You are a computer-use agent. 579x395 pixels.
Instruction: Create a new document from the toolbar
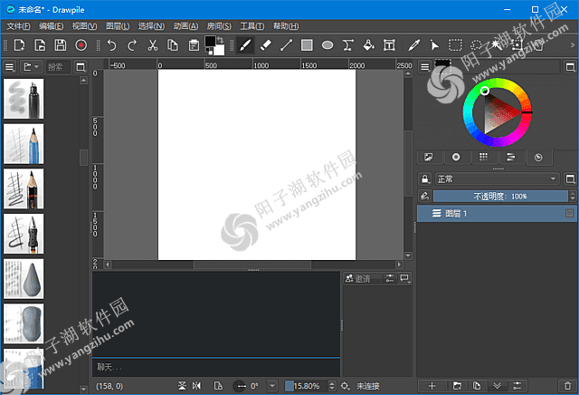coord(19,45)
